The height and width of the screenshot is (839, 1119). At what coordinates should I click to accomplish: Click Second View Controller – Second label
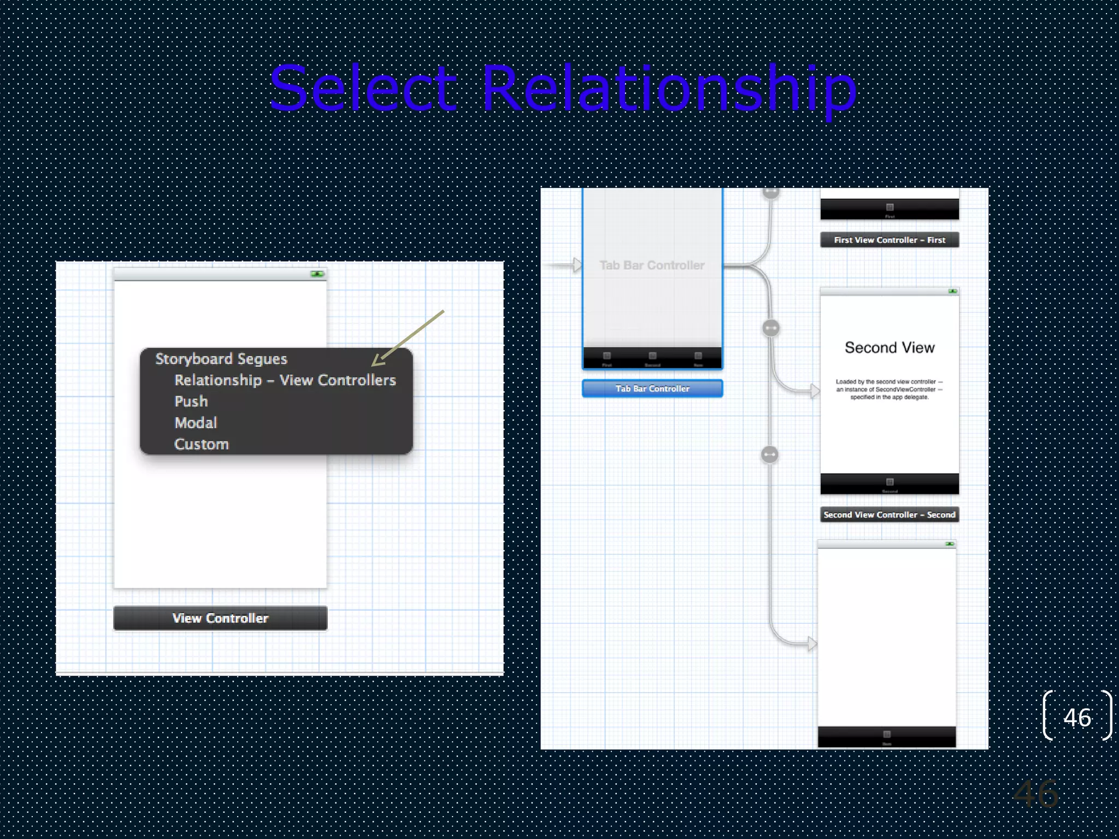point(890,515)
